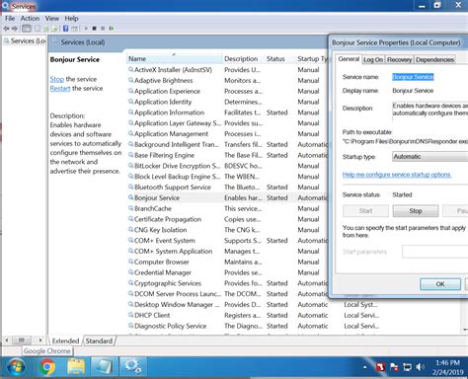Click the Services icon in the title bar
This screenshot has height=379, width=468.
(6, 6)
